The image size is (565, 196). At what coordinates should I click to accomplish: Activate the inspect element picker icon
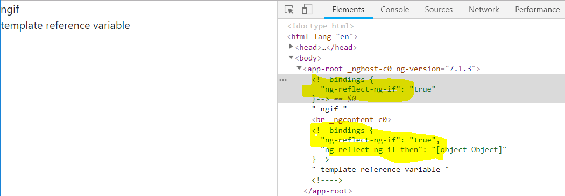click(289, 10)
